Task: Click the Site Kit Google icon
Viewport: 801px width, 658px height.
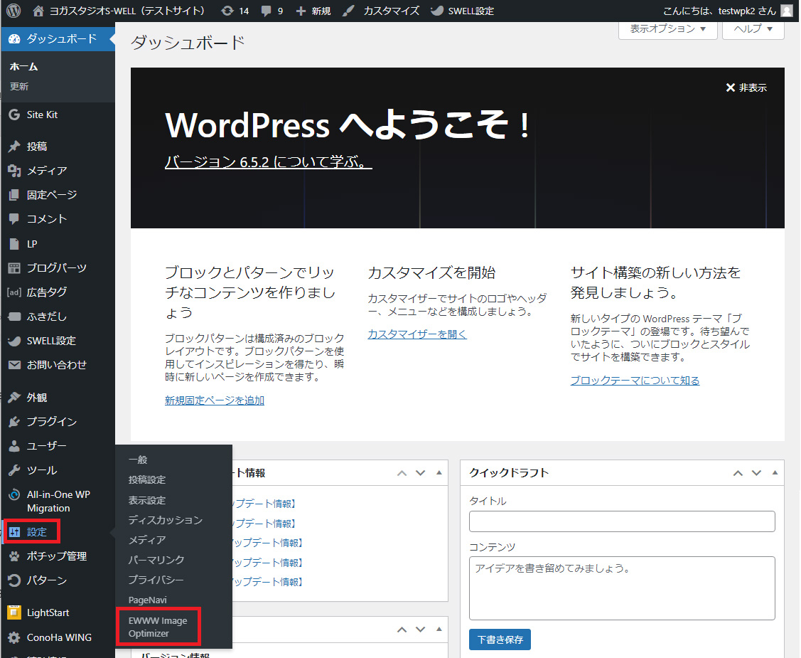Action: pyautogui.click(x=14, y=115)
